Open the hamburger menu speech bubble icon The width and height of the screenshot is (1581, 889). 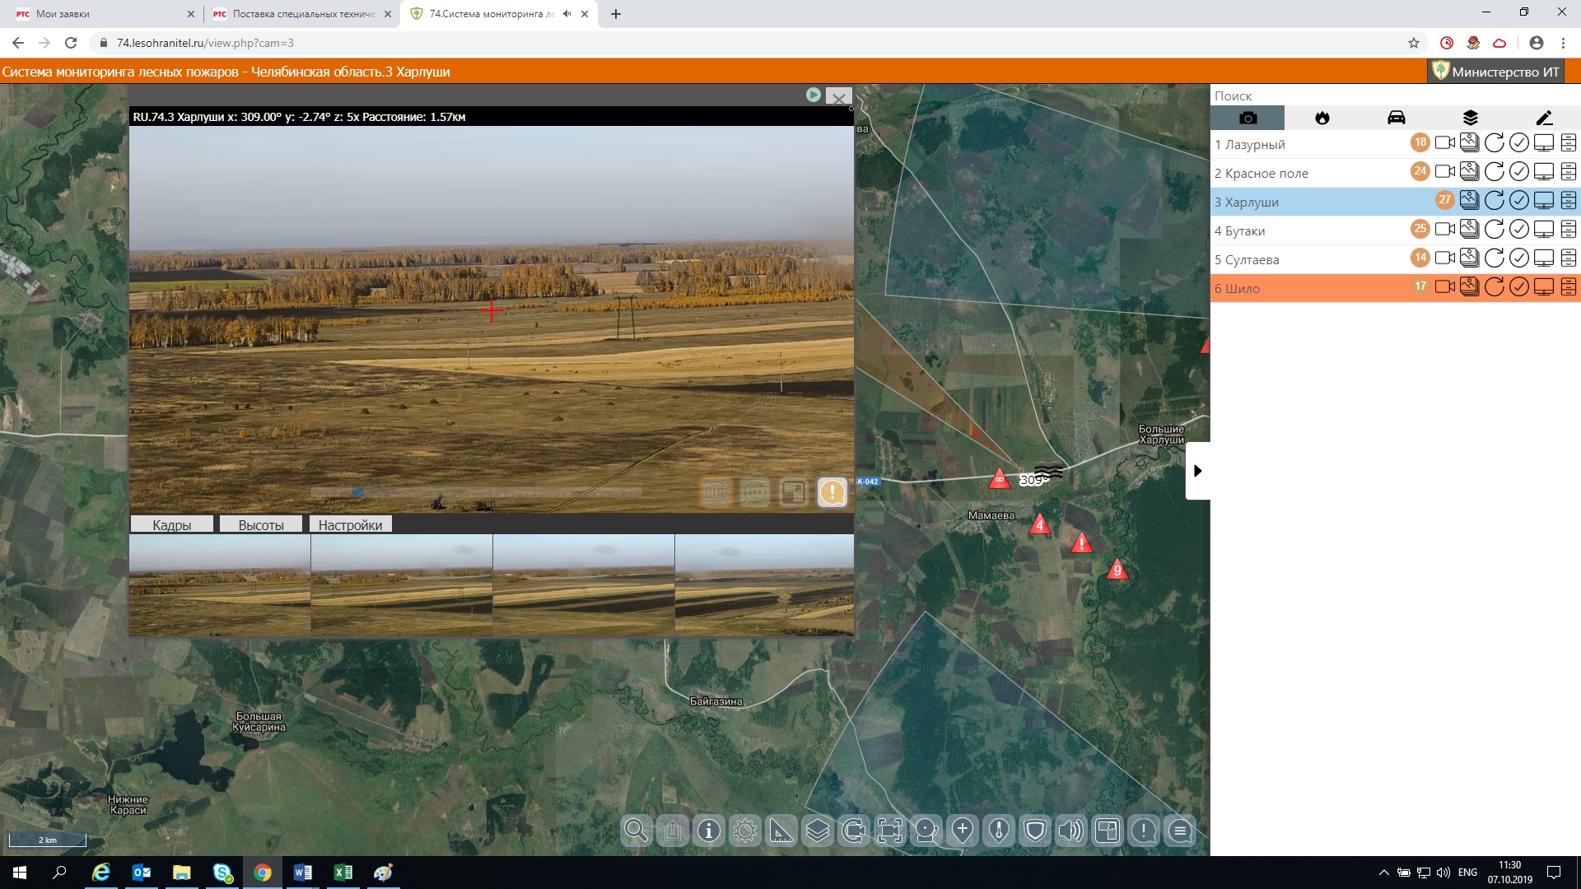tap(1180, 831)
